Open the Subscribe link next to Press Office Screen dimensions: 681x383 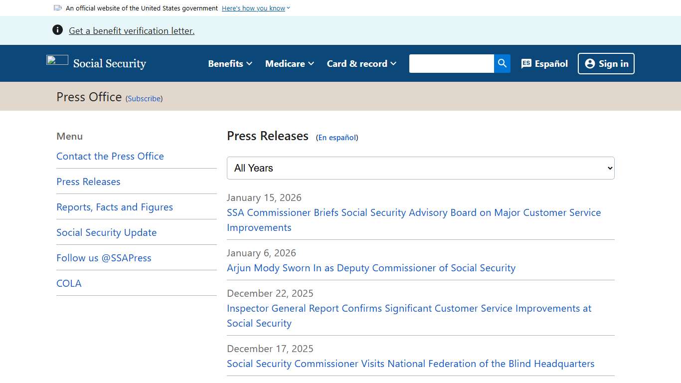click(144, 98)
